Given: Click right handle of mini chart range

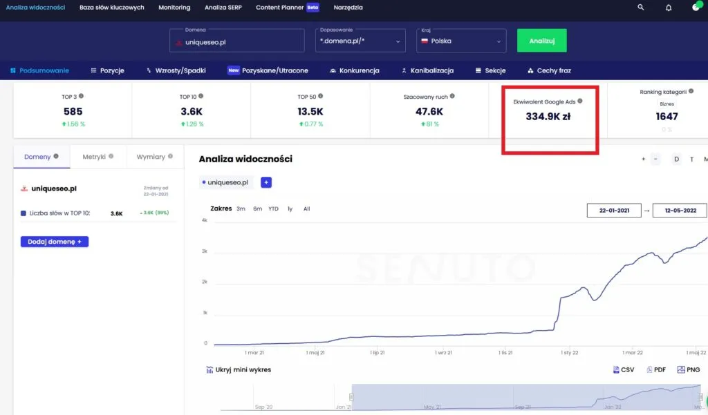Looking at the screenshot, I should 701,397.
